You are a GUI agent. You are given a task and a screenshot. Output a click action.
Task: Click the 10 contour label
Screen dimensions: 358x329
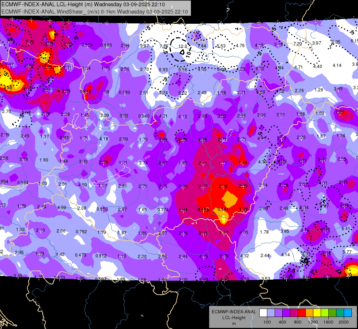[188, 54]
